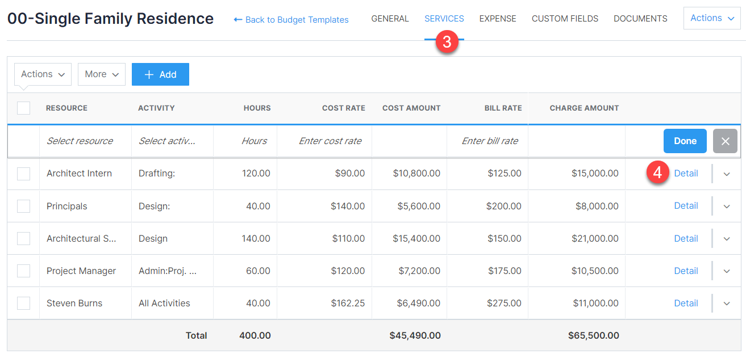The width and height of the screenshot is (746, 354).
Task: Click Detail link in Architectural S... row
Action: pos(686,238)
